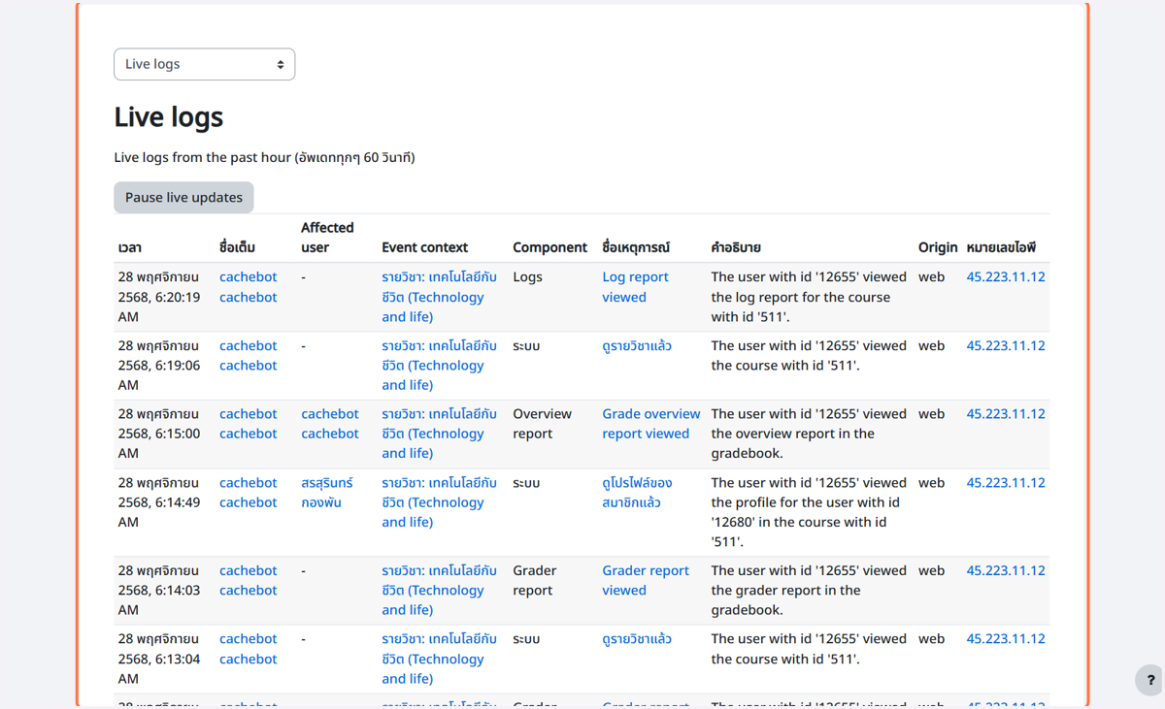Open the course link in the 6:14:03 row
The image size is (1165, 709).
click(439, 590)
